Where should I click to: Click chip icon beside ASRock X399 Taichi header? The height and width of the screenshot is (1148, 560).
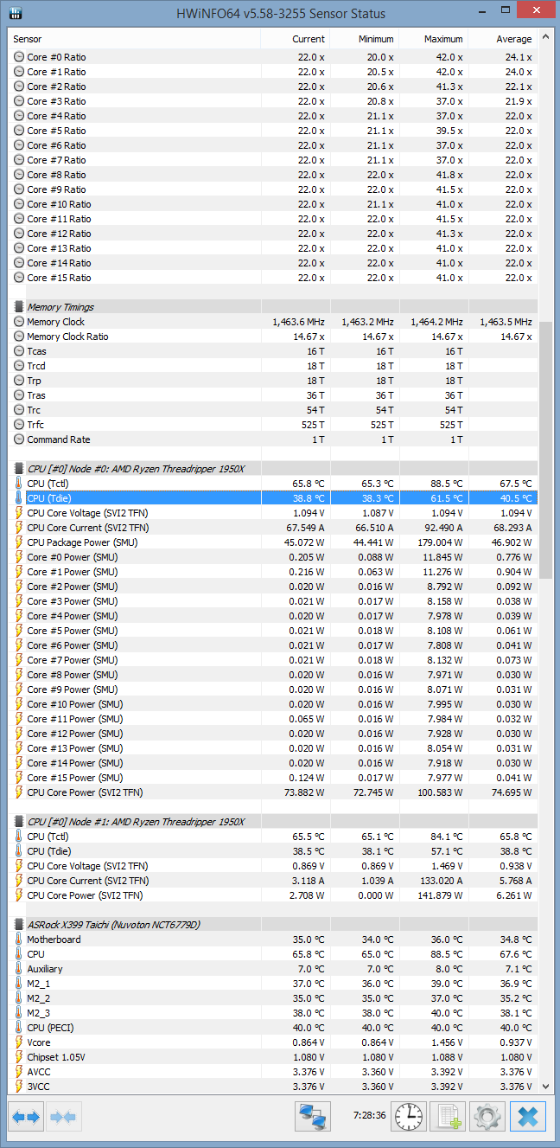coord(19,925)
